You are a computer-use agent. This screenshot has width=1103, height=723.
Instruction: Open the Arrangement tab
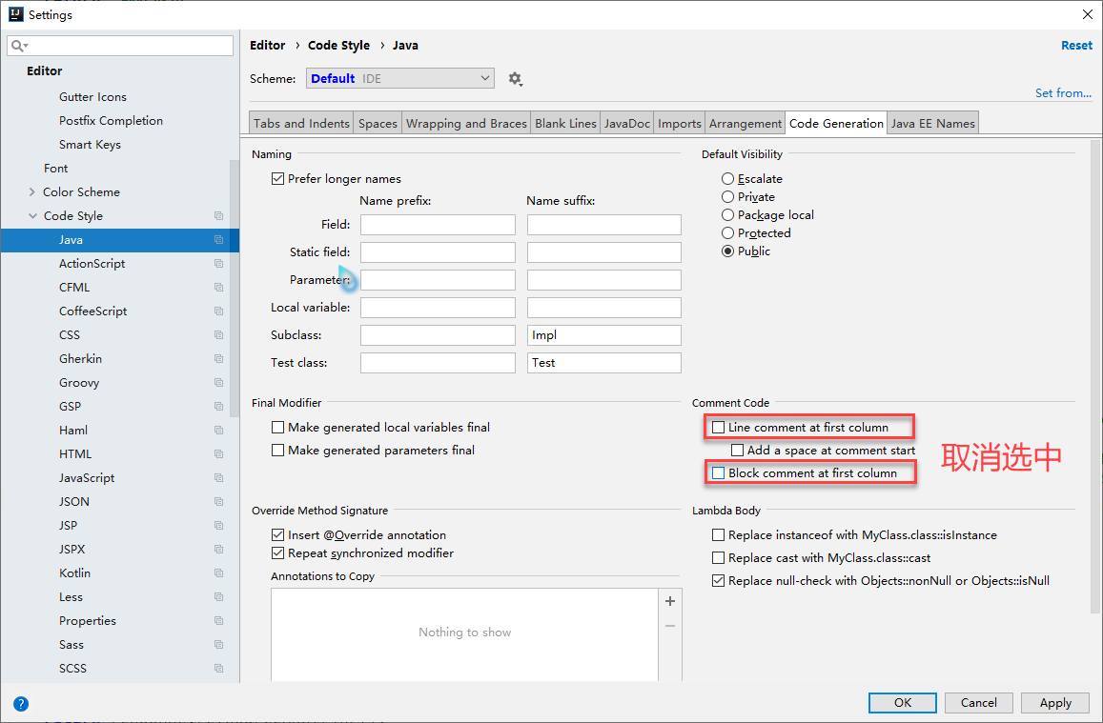click(x=745, y=124)
